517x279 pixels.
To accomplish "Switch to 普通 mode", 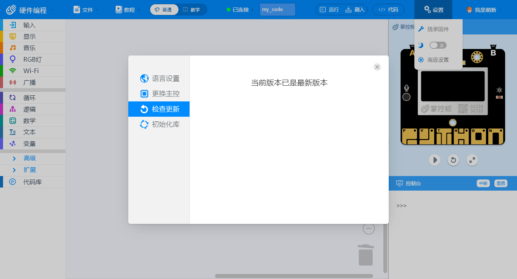I will (164, 10).
